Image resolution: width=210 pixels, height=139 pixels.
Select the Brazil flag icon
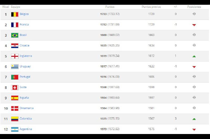pos(15,35)
